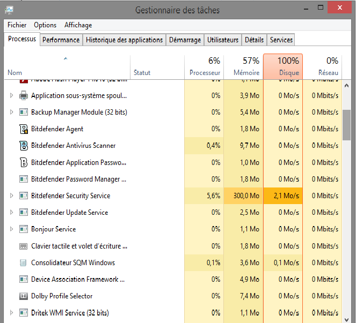Select the Bitdefender Password Manager row
The height and width of the screenshot is (323, 356).
[x=173, y=179]
